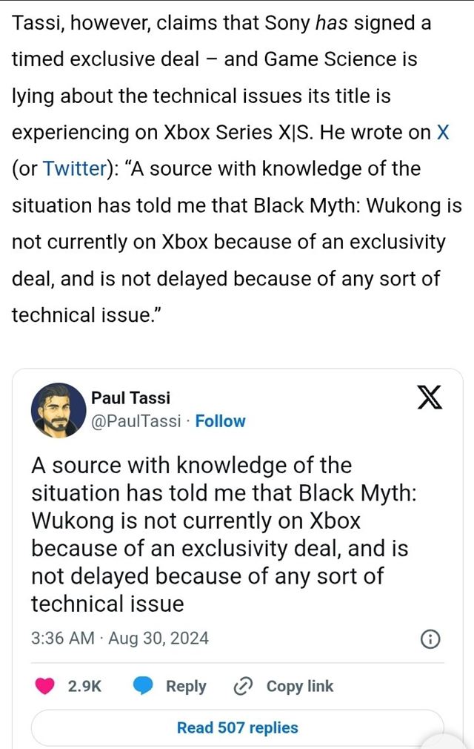Open the Twitter link in the article text
The image size is (474, 749).
click(x=75, y=168)
